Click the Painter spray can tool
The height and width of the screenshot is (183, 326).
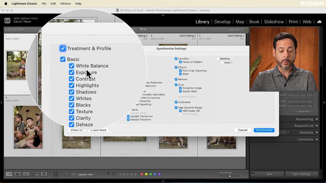pos(55,174)
